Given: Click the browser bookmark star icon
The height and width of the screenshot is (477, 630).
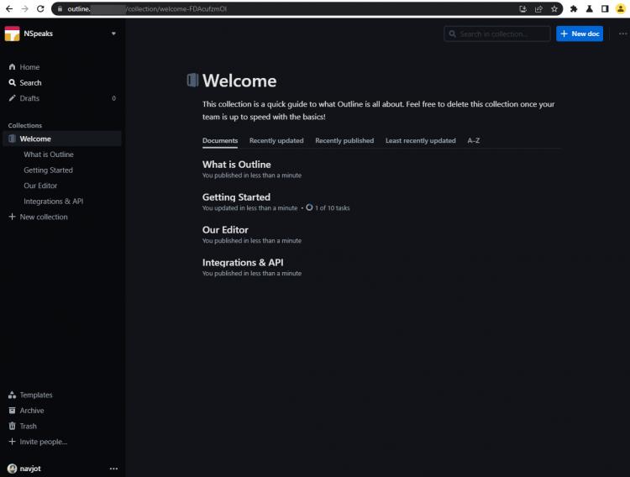Looking at the screenshot, I should pyautogui.click(x=554, y=8).
